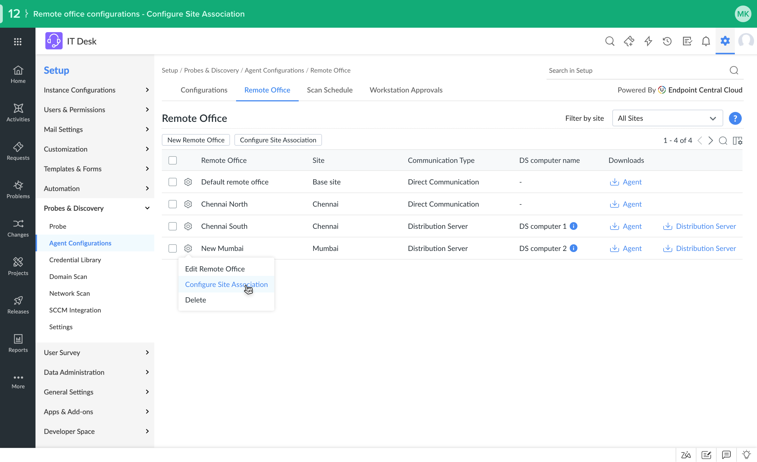Viewport: 757px width, 462px height.
Task: Open notifications bell icon
Action: [x=706, y=41]
